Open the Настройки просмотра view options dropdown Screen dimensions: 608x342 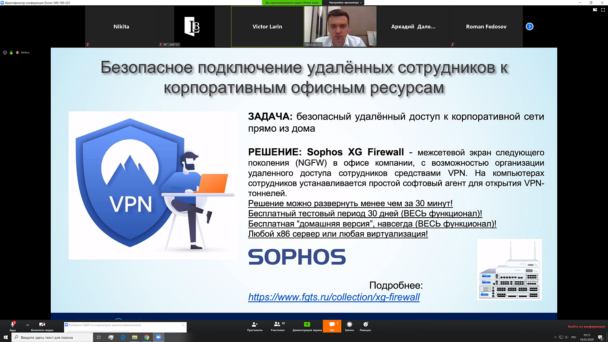345,2
